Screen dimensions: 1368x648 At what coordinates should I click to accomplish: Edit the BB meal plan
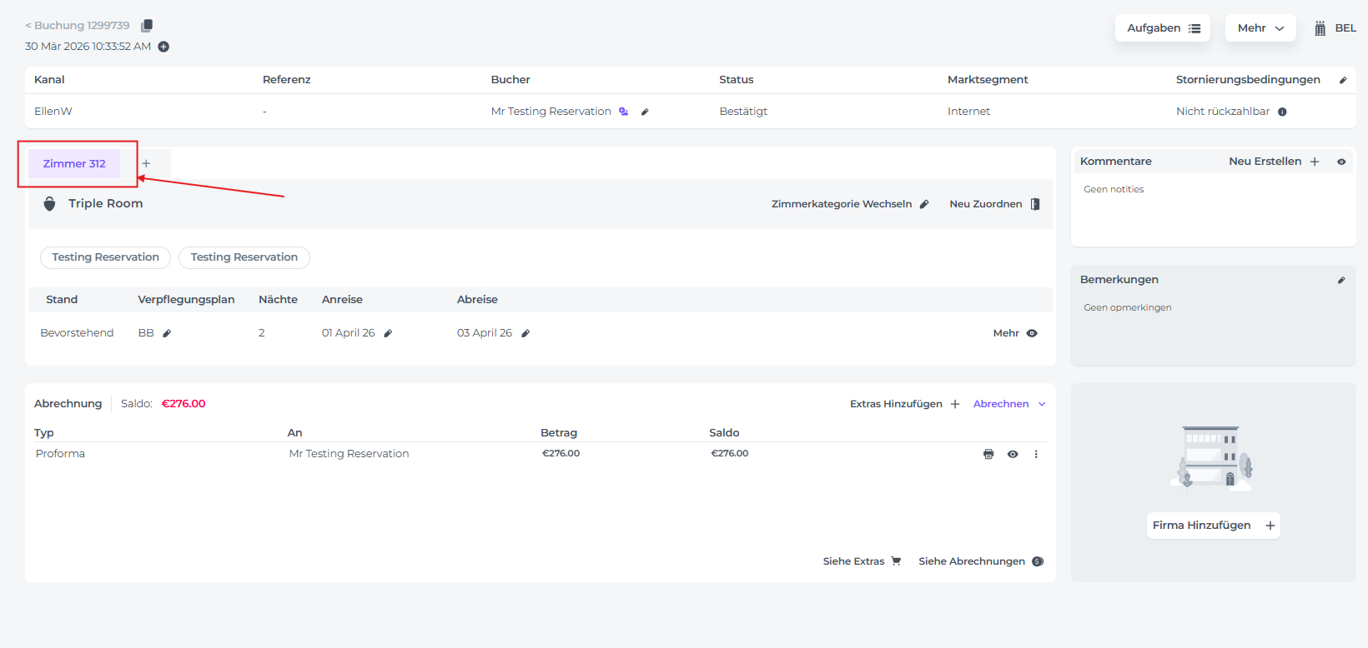(x=167, y=333)
